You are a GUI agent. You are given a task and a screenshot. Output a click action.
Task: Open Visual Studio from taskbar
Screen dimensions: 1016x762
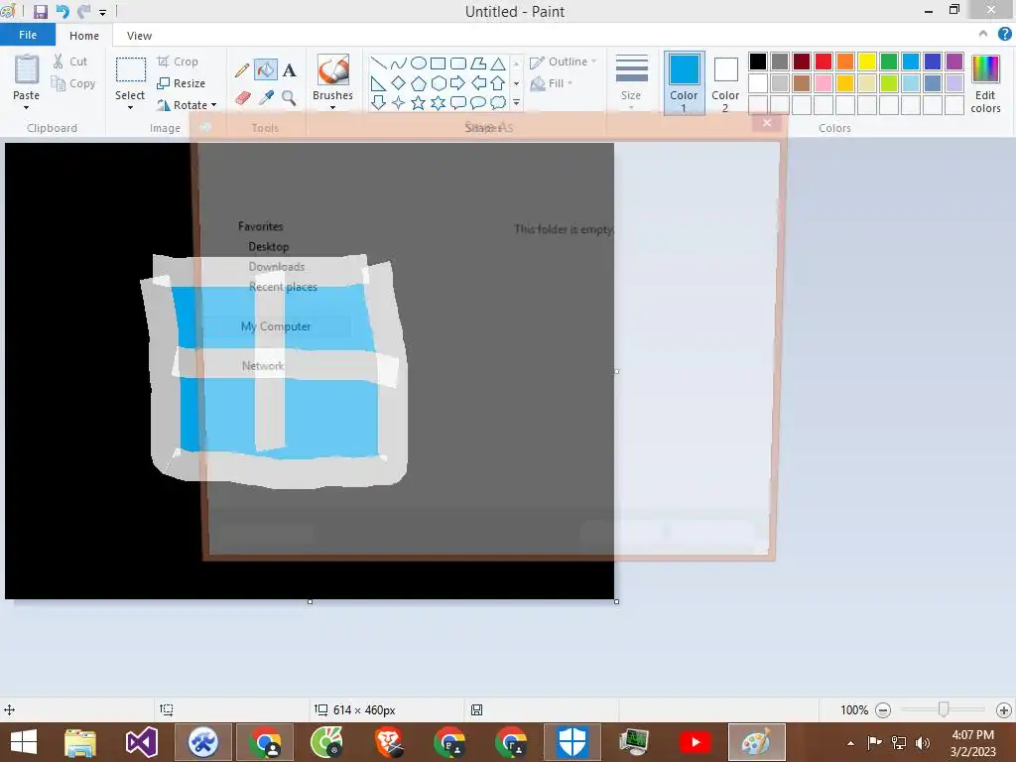[x=141, y=742]
